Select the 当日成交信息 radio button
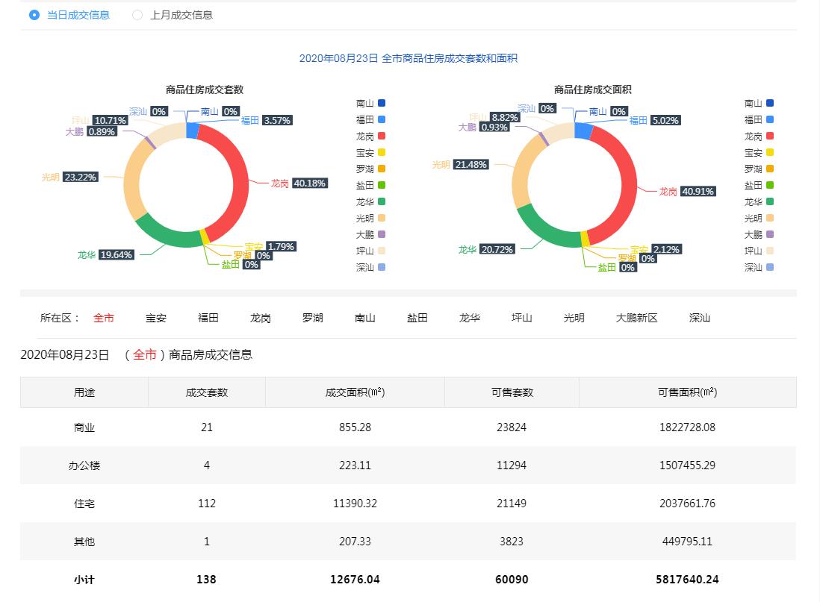The width and height of the screenshot is (820, 602). click(34, 15)
